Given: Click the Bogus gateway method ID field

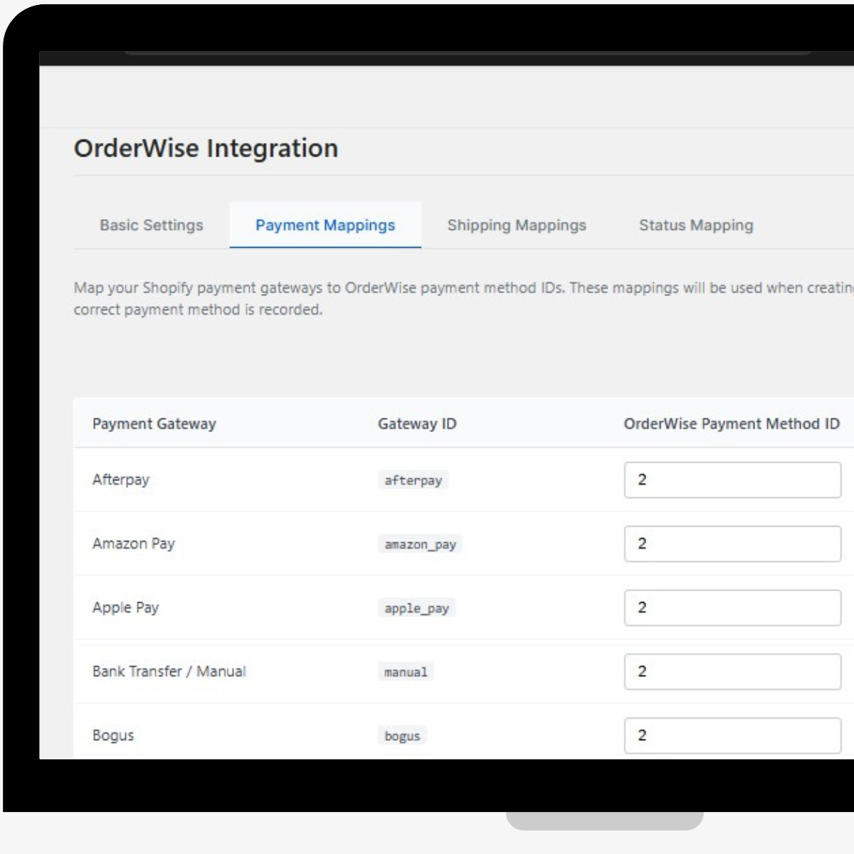Looking at the screenshot, I should point(732,735).
